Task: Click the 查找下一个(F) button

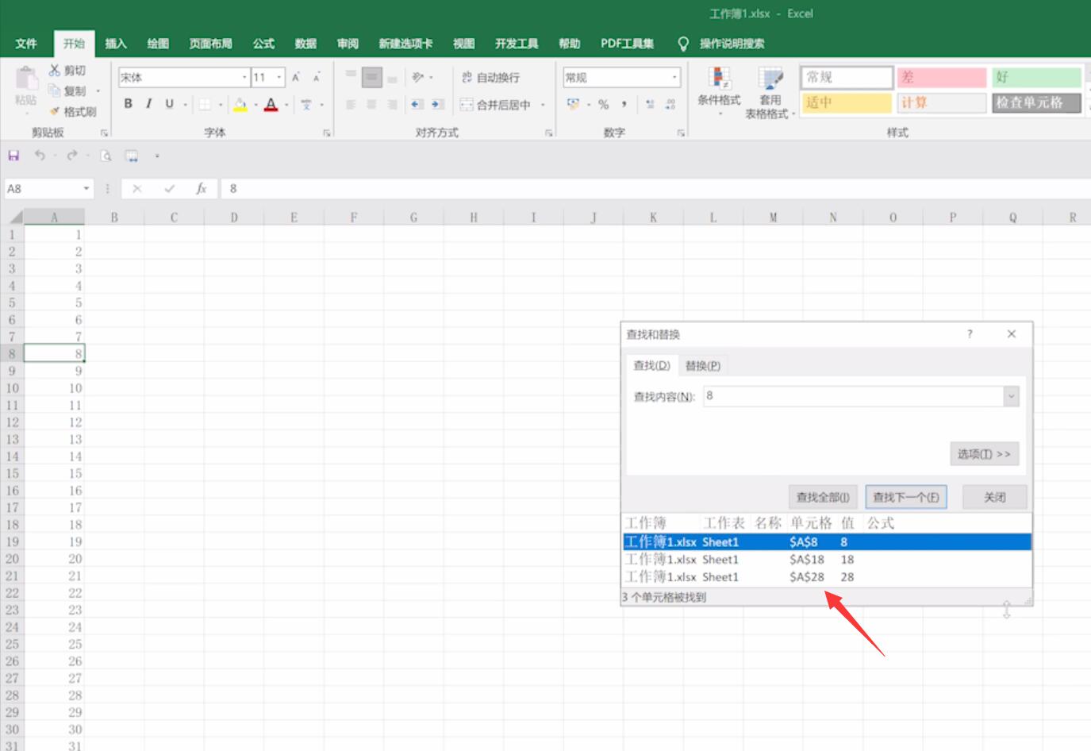Action: (906, 498)
